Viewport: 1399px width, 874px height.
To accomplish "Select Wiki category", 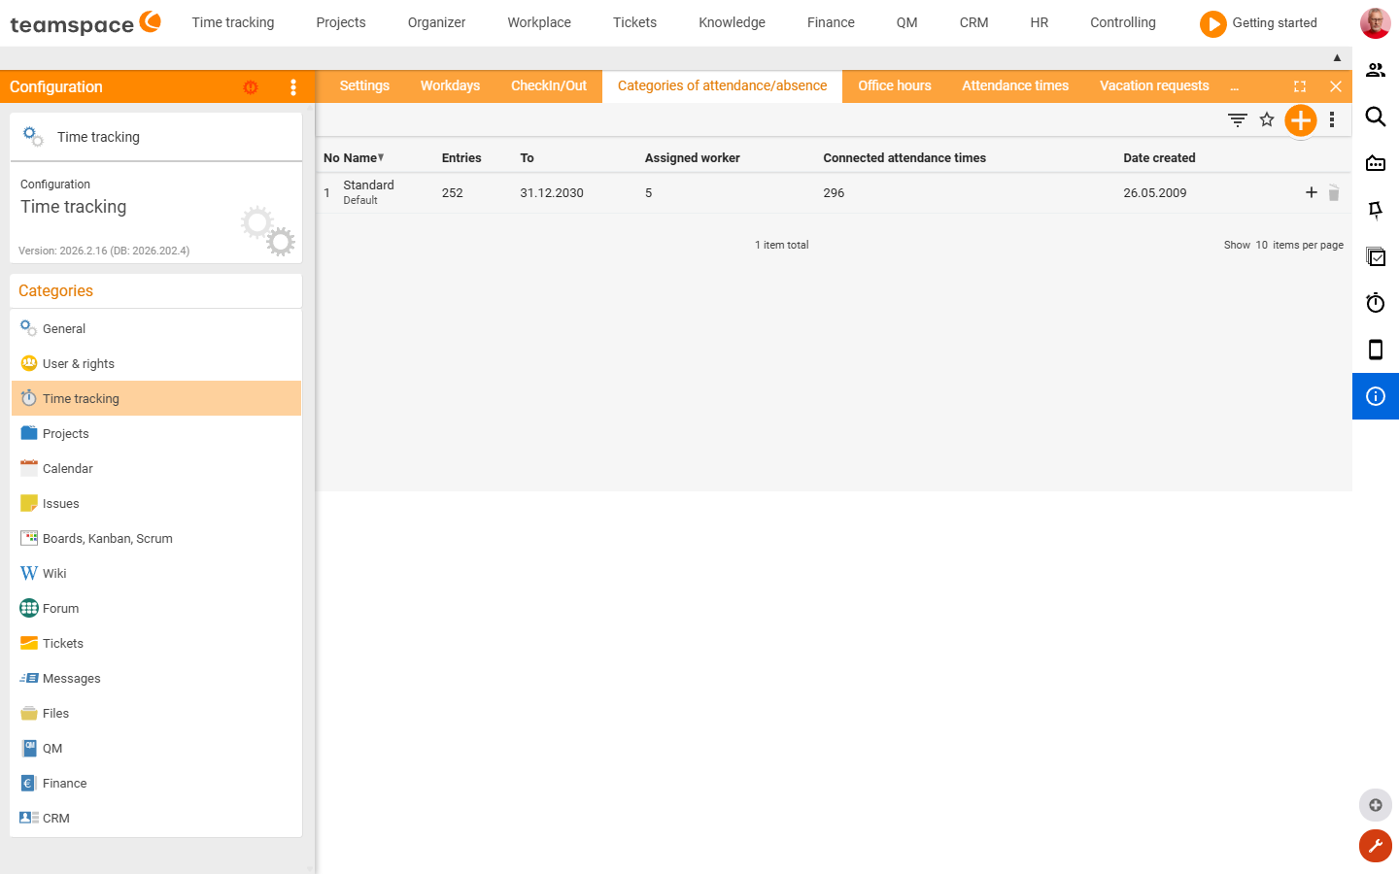I will 156,573.
